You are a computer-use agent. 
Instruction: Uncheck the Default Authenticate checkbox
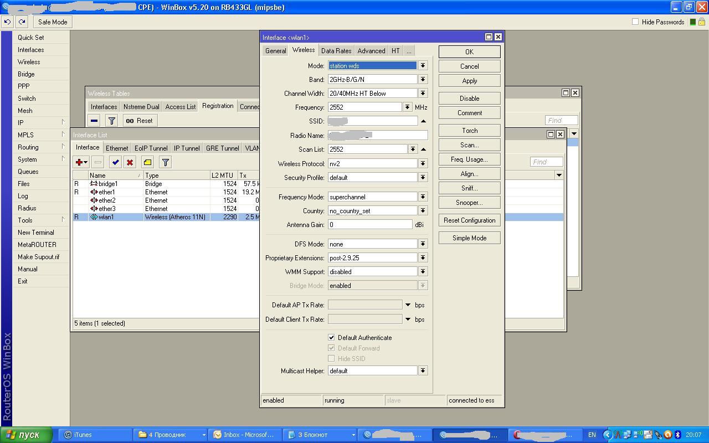pyautogui.click(x=331, y=337)
